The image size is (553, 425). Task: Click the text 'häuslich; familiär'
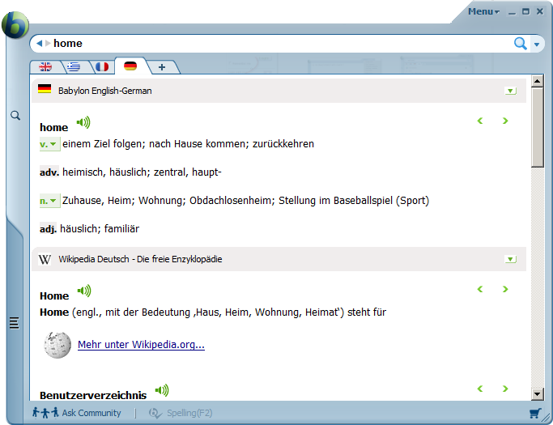100,229
